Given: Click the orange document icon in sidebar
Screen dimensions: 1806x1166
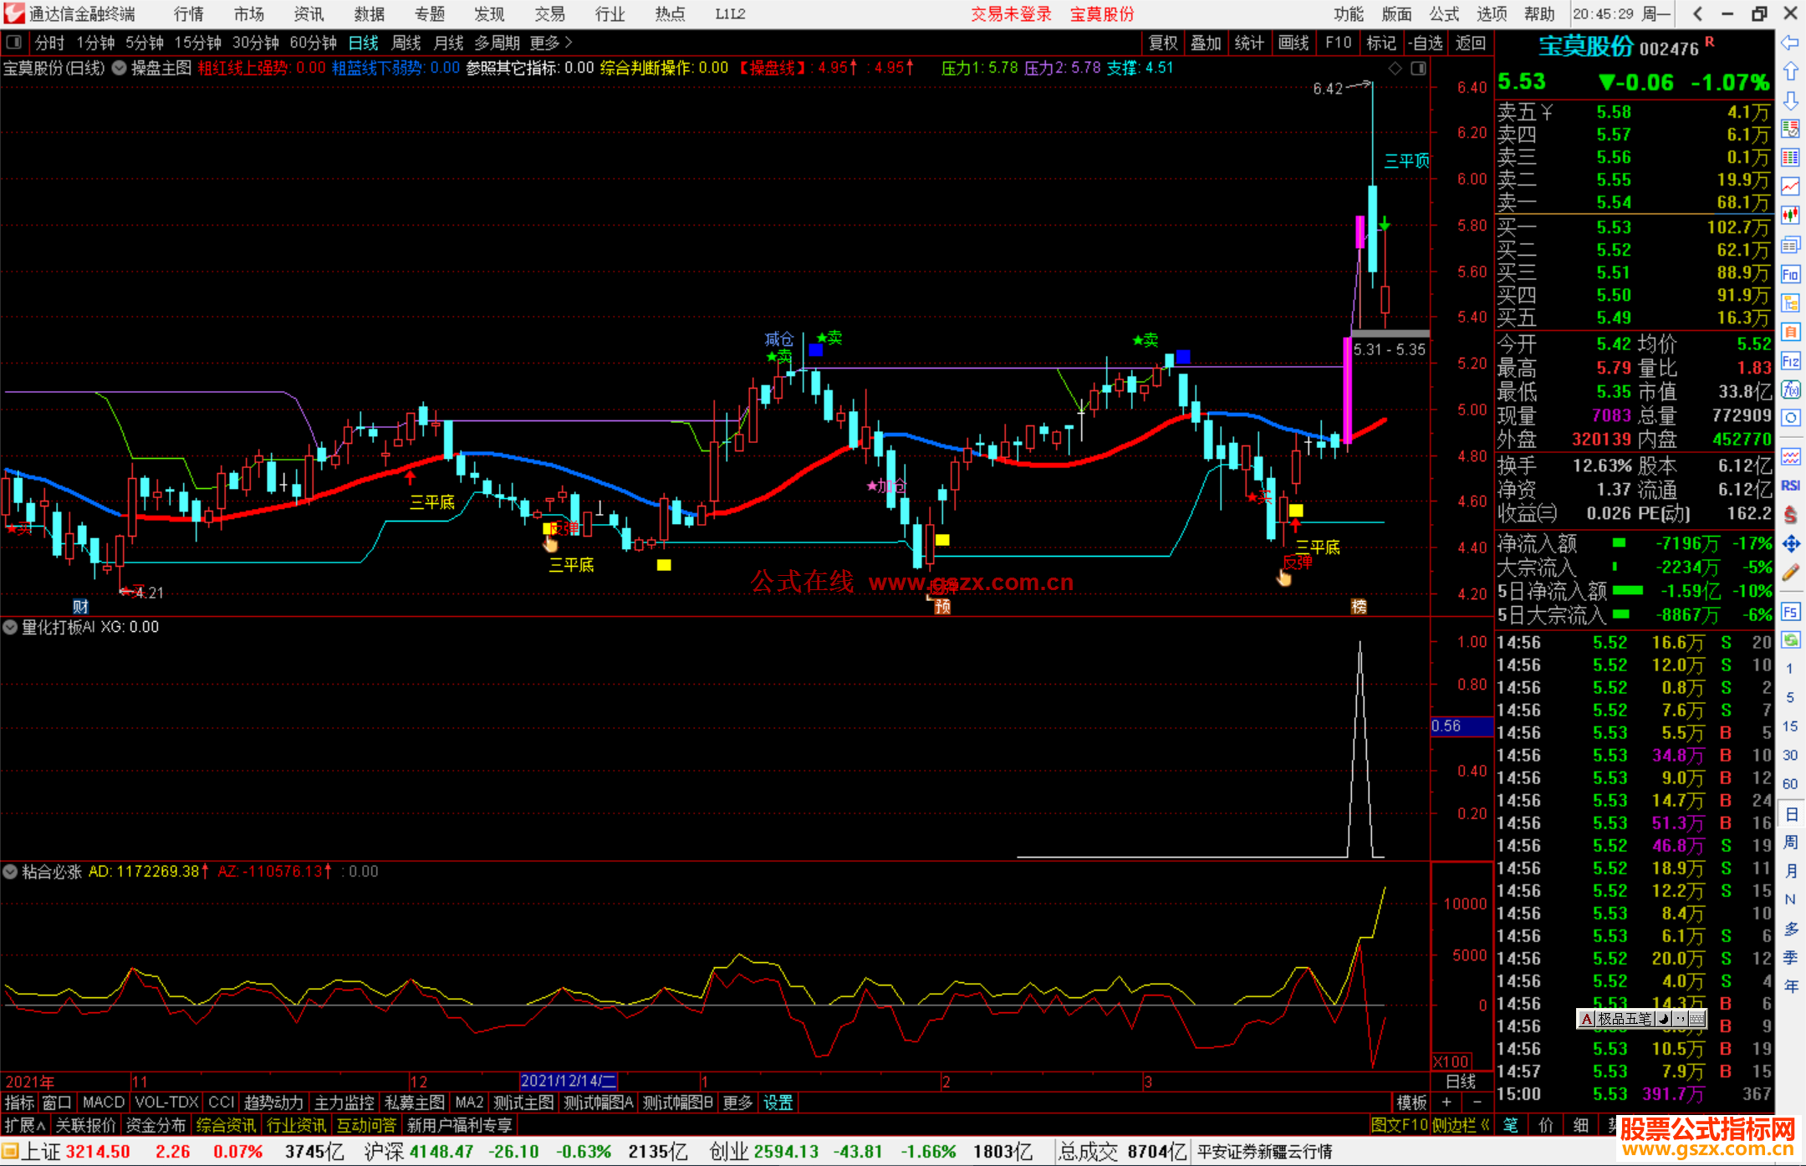Looking at the screenshot, I should click(x=1790, y=332).
